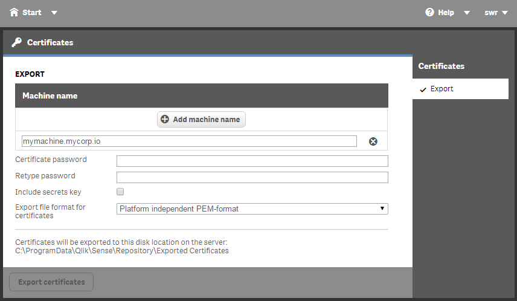
Task: Click the Include secrets key label
Action: 48,192
